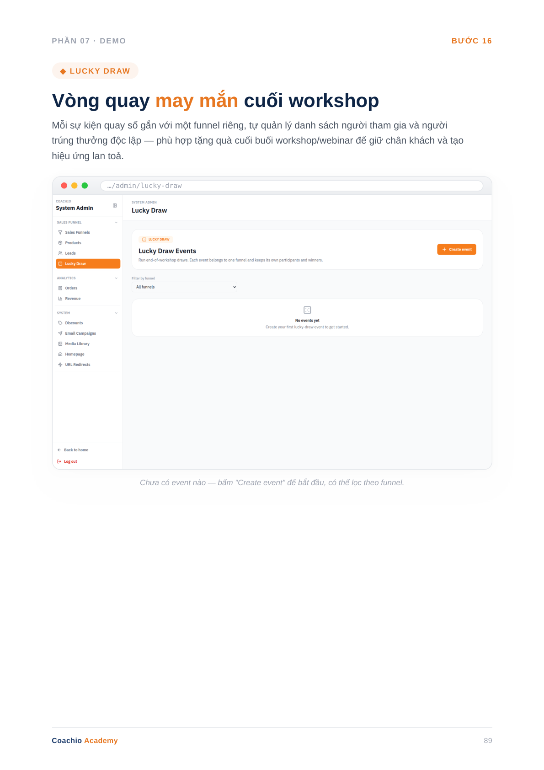The height and width of the screenshot is (770, 544).
Task: Click the Products box icon
Action: (x=60, y=243)
